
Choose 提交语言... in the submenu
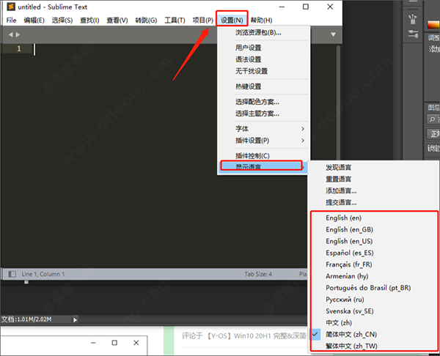[x=373, y=202]
